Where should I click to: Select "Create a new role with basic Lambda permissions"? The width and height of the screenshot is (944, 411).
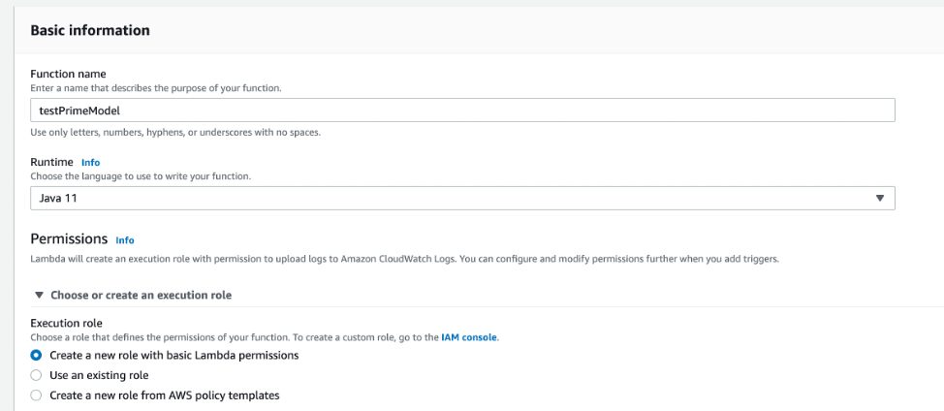coord(37,356)
